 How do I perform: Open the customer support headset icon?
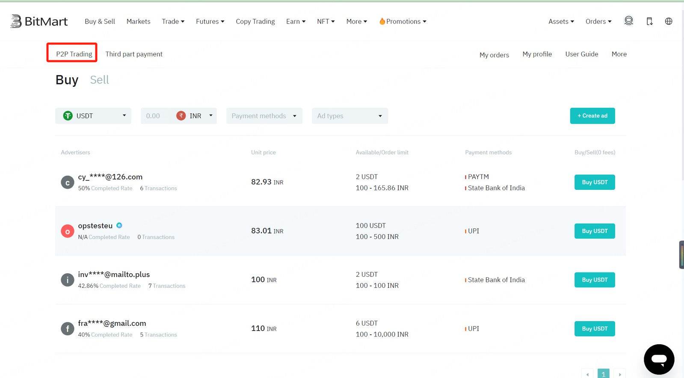[628, 21]
